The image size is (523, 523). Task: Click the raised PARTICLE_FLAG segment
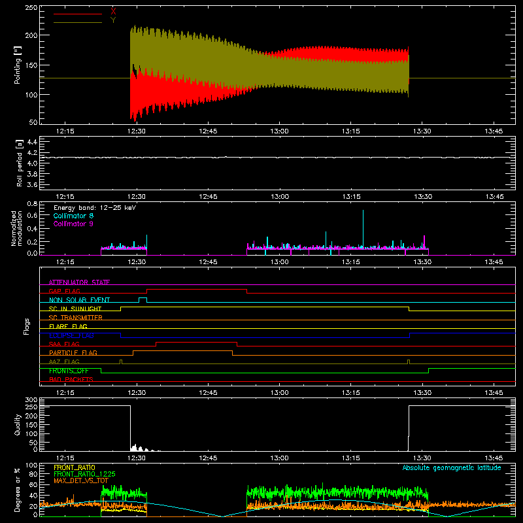click(182, 351)
